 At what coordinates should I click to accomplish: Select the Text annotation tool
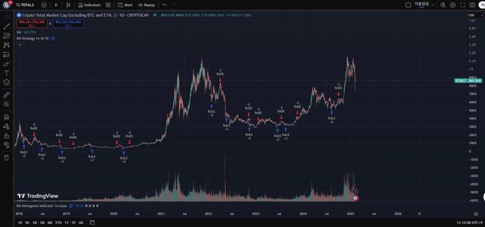(x=6, y=73)
